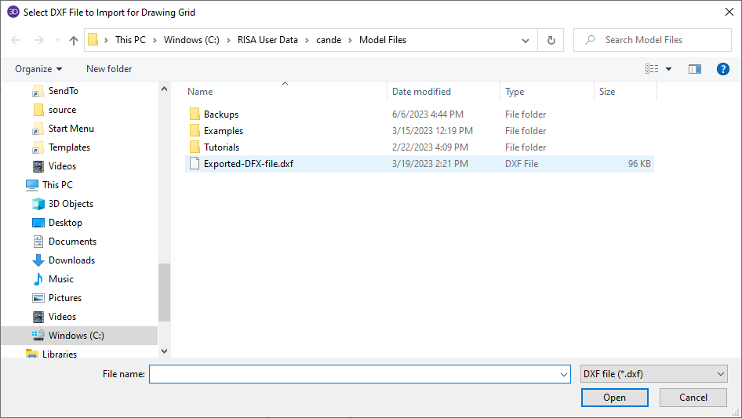Click the Cancel button
The height and width of the screenshot is (418, 742).
(693, 398)
